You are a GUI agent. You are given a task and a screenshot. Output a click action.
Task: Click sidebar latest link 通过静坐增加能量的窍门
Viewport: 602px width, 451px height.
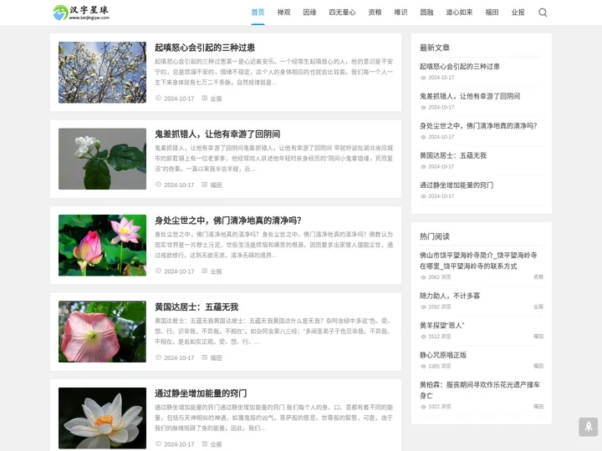click(x=457, y=185)
